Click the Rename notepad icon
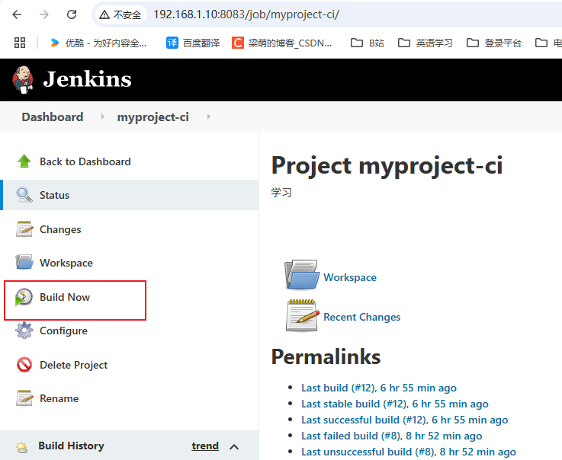The height and width of the screenshot is (460, 562). tap(24, 398)
